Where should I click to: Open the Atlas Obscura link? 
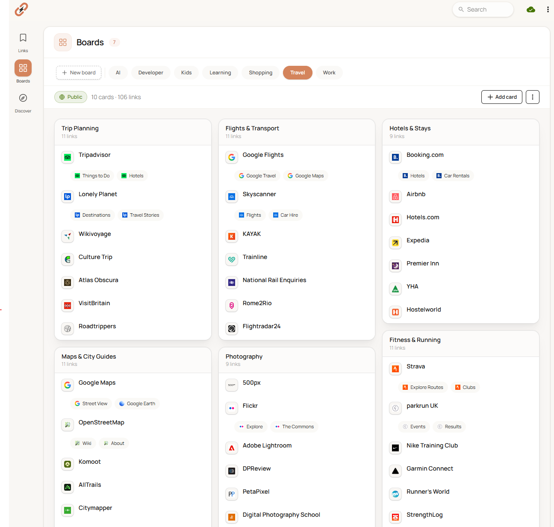click(98, 280)
